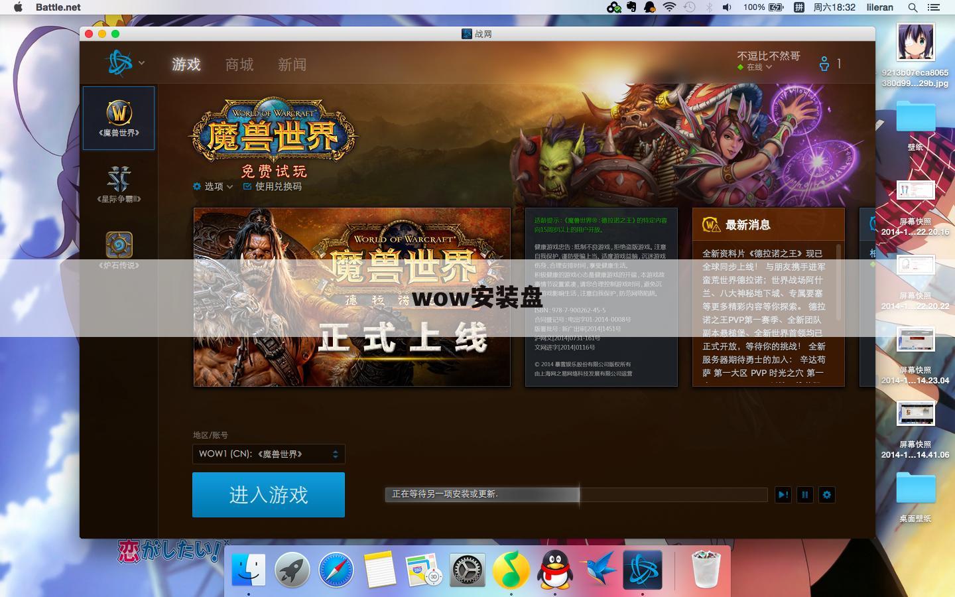Click the Bluetooth menu bar icon
955x597 pixels.
tap(709, 7)
